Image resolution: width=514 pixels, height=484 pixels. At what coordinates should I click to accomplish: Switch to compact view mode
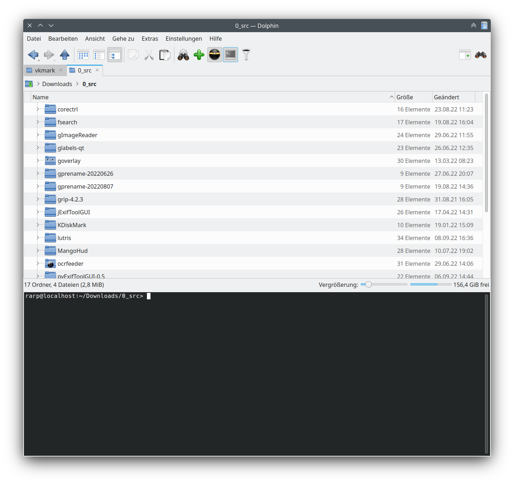(x=99, y=55)
